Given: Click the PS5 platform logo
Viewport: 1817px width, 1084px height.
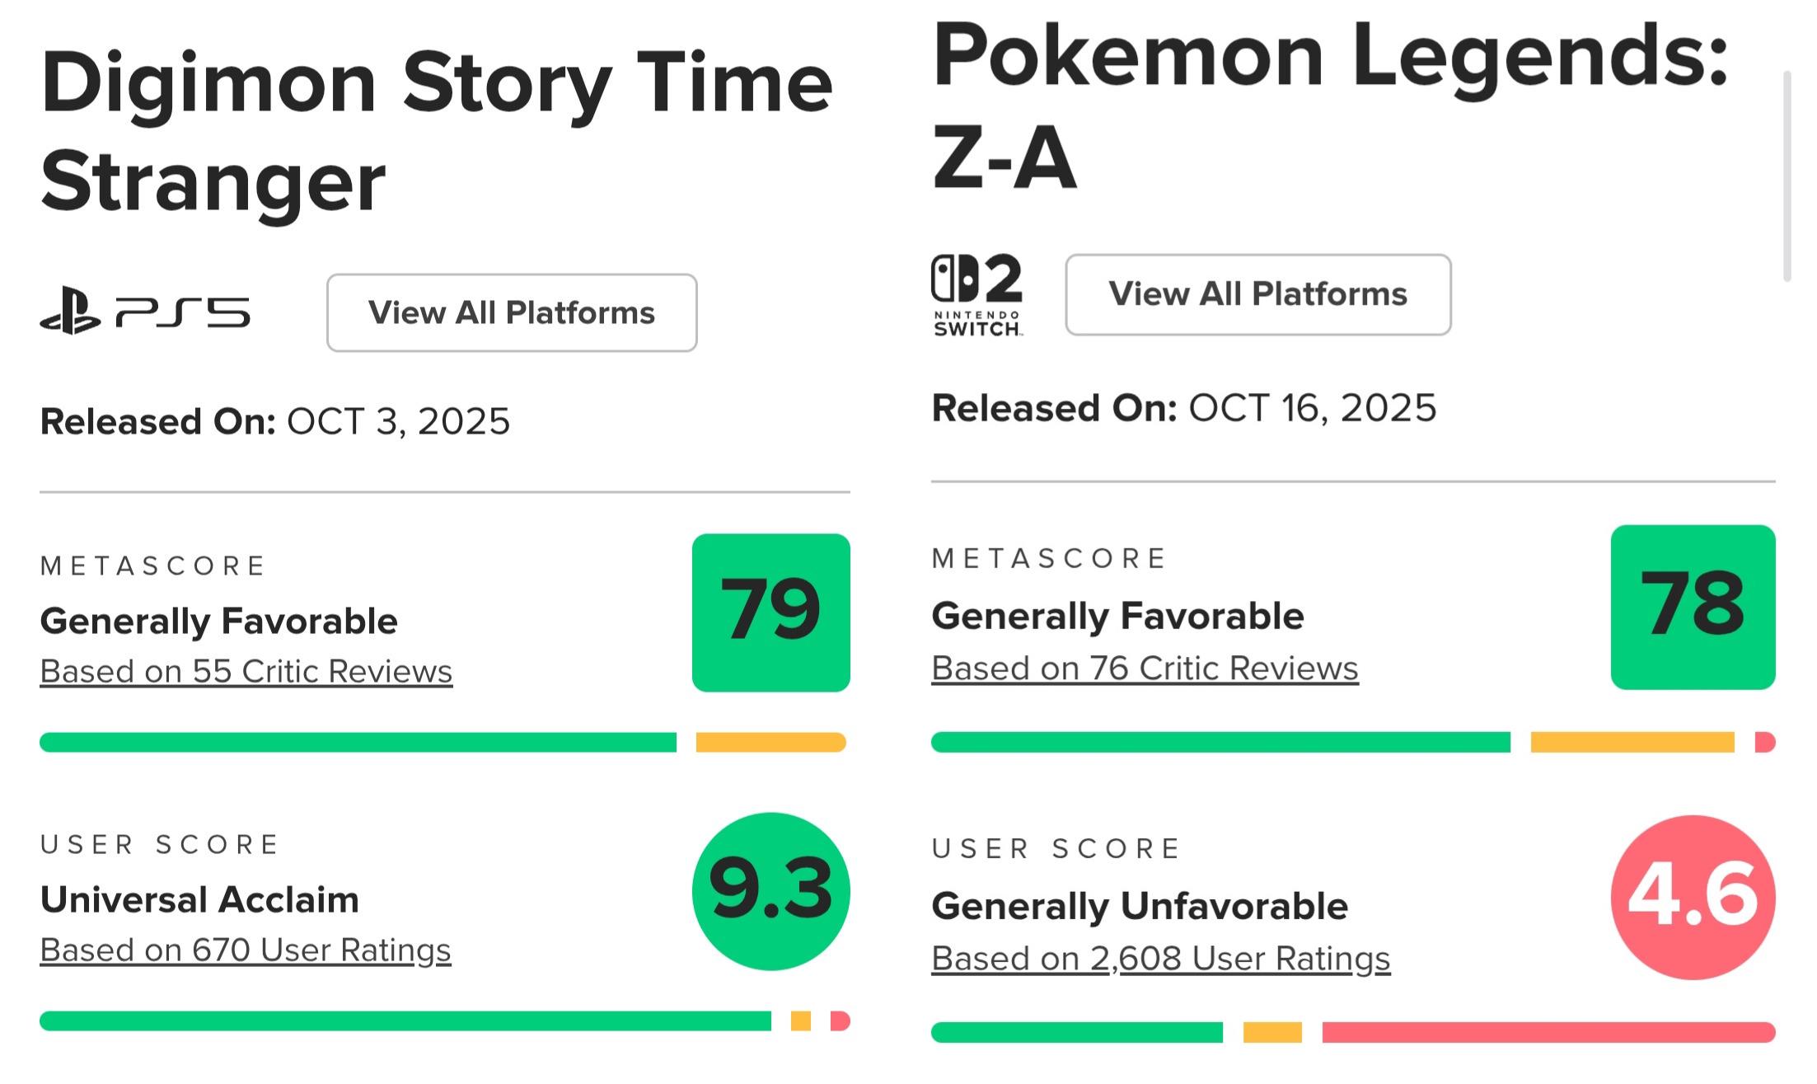Looking at the screenshot, I should 145,312.
